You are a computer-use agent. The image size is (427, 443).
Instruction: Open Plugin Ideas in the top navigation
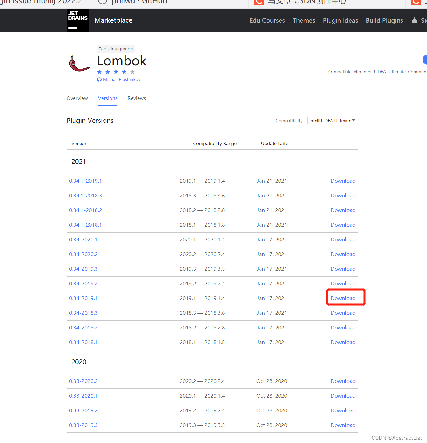[340, 20]
